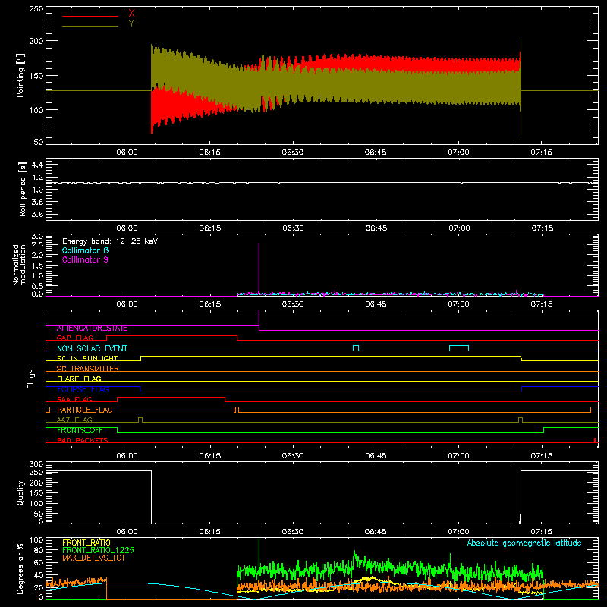Click the "06:30" time label under Flags plot

tap(293, 456)
